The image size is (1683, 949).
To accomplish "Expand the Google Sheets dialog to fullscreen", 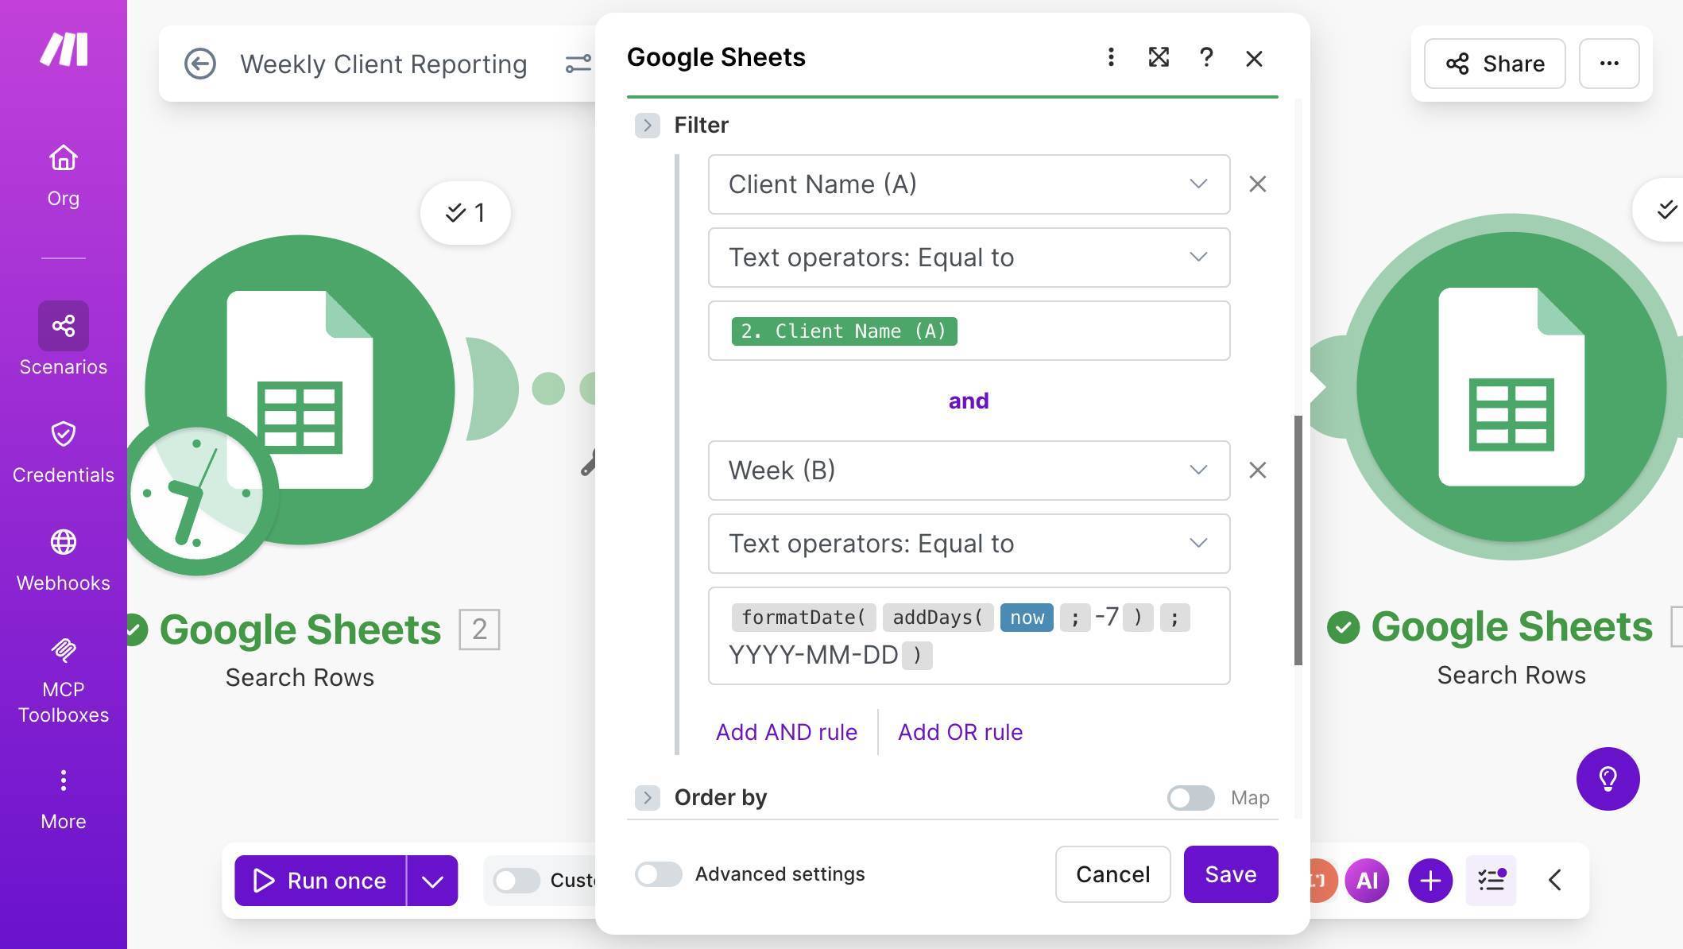I will tap(1159, 57).
